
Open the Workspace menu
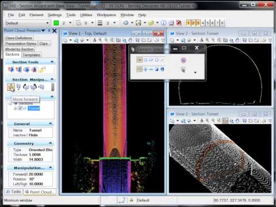pos(106,15)
